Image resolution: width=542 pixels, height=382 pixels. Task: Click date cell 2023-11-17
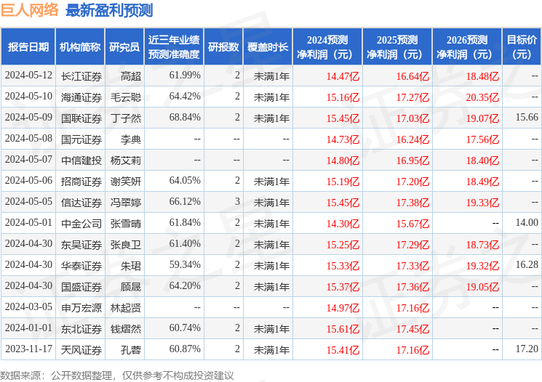click(28, 349)
